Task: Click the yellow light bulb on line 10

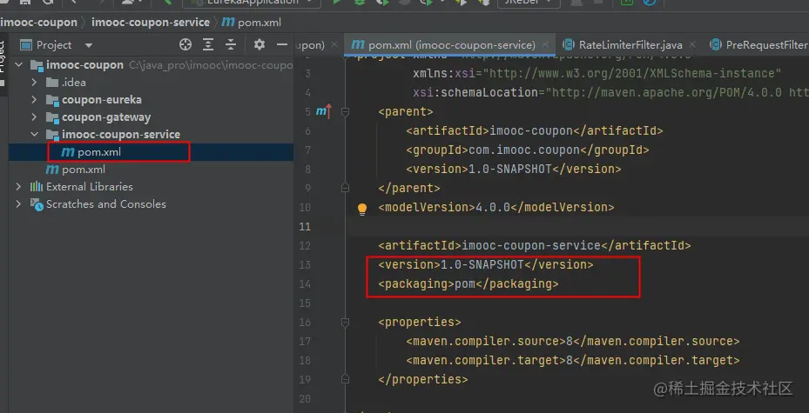Action: [x=362, y=209]
